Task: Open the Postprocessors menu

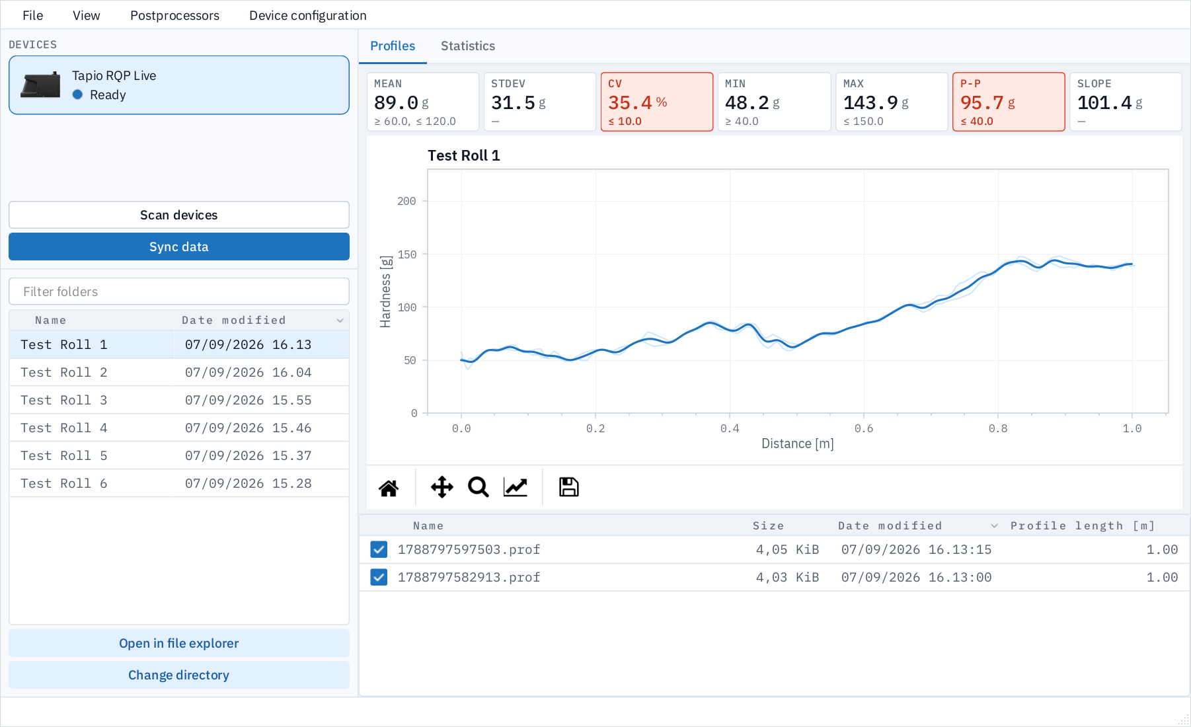Action: coord(174,15)
